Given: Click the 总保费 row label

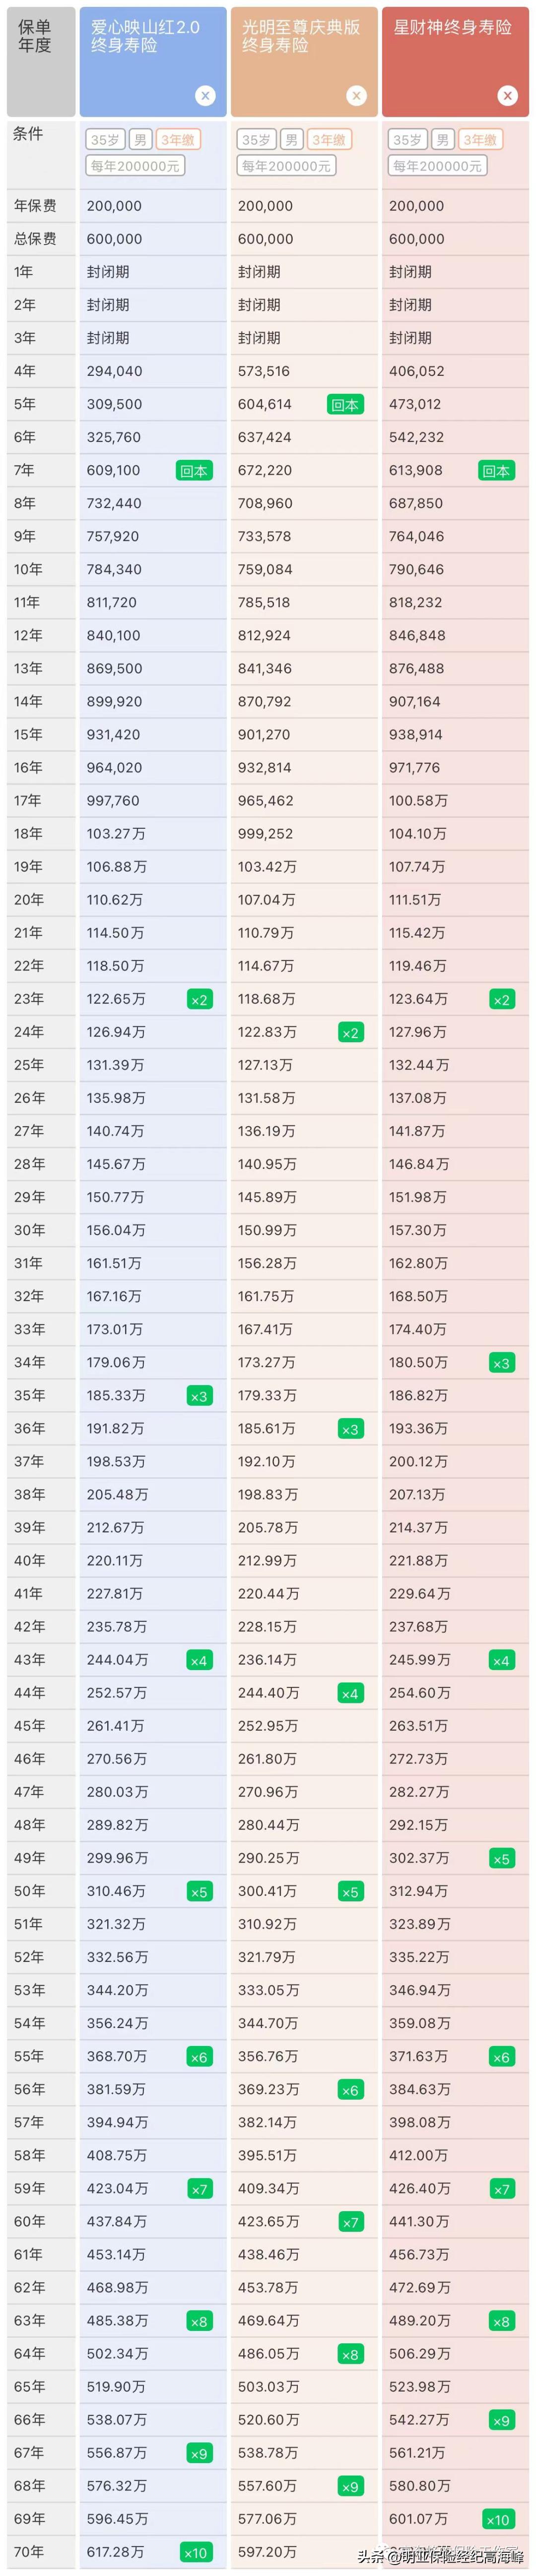Looking at the screenshot, I should (35, 239).
